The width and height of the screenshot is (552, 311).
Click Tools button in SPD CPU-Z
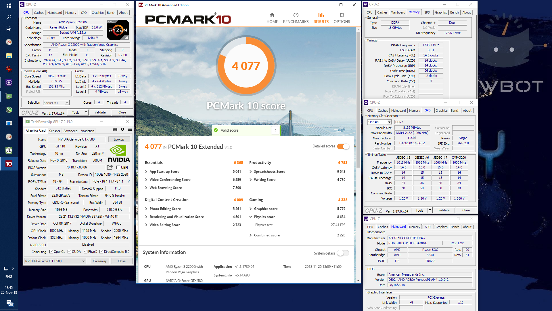(419, 210)
